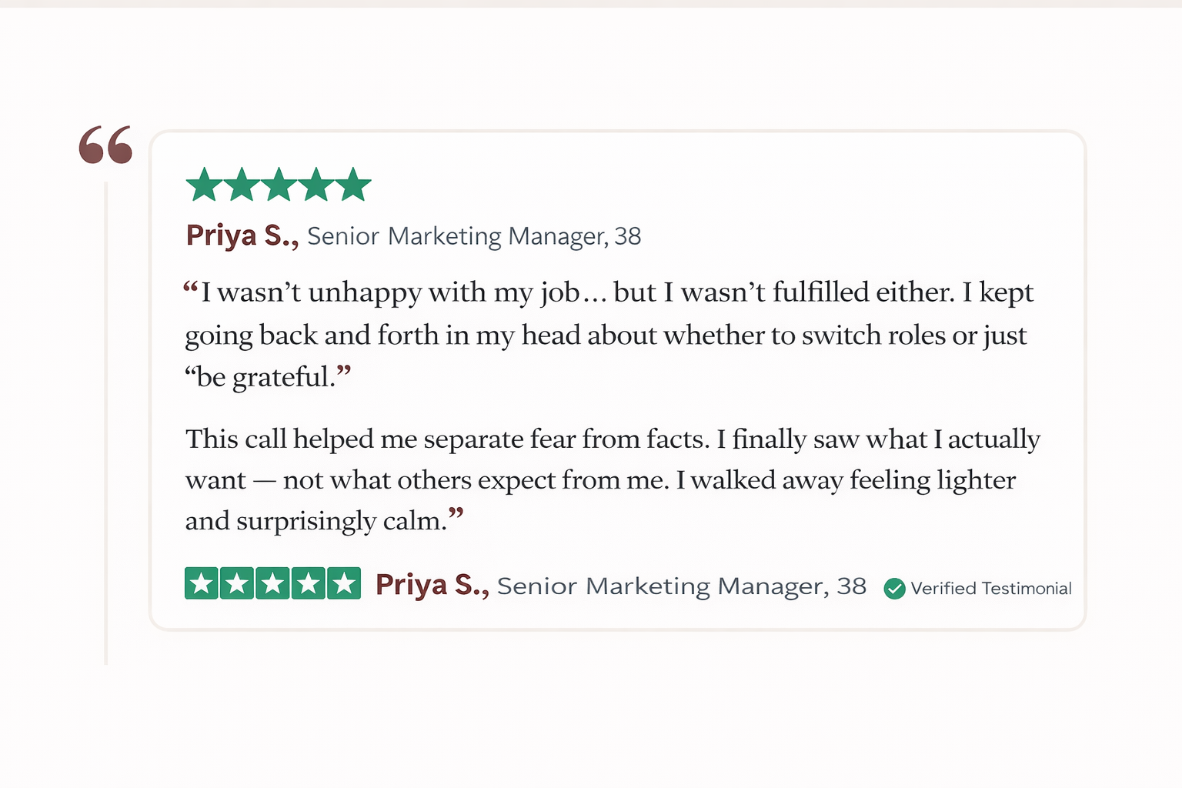Screen dimensions: 1182x788
Task: Click the paragraph starting "I wasn't unhappy"
Action: coord(608,335)
